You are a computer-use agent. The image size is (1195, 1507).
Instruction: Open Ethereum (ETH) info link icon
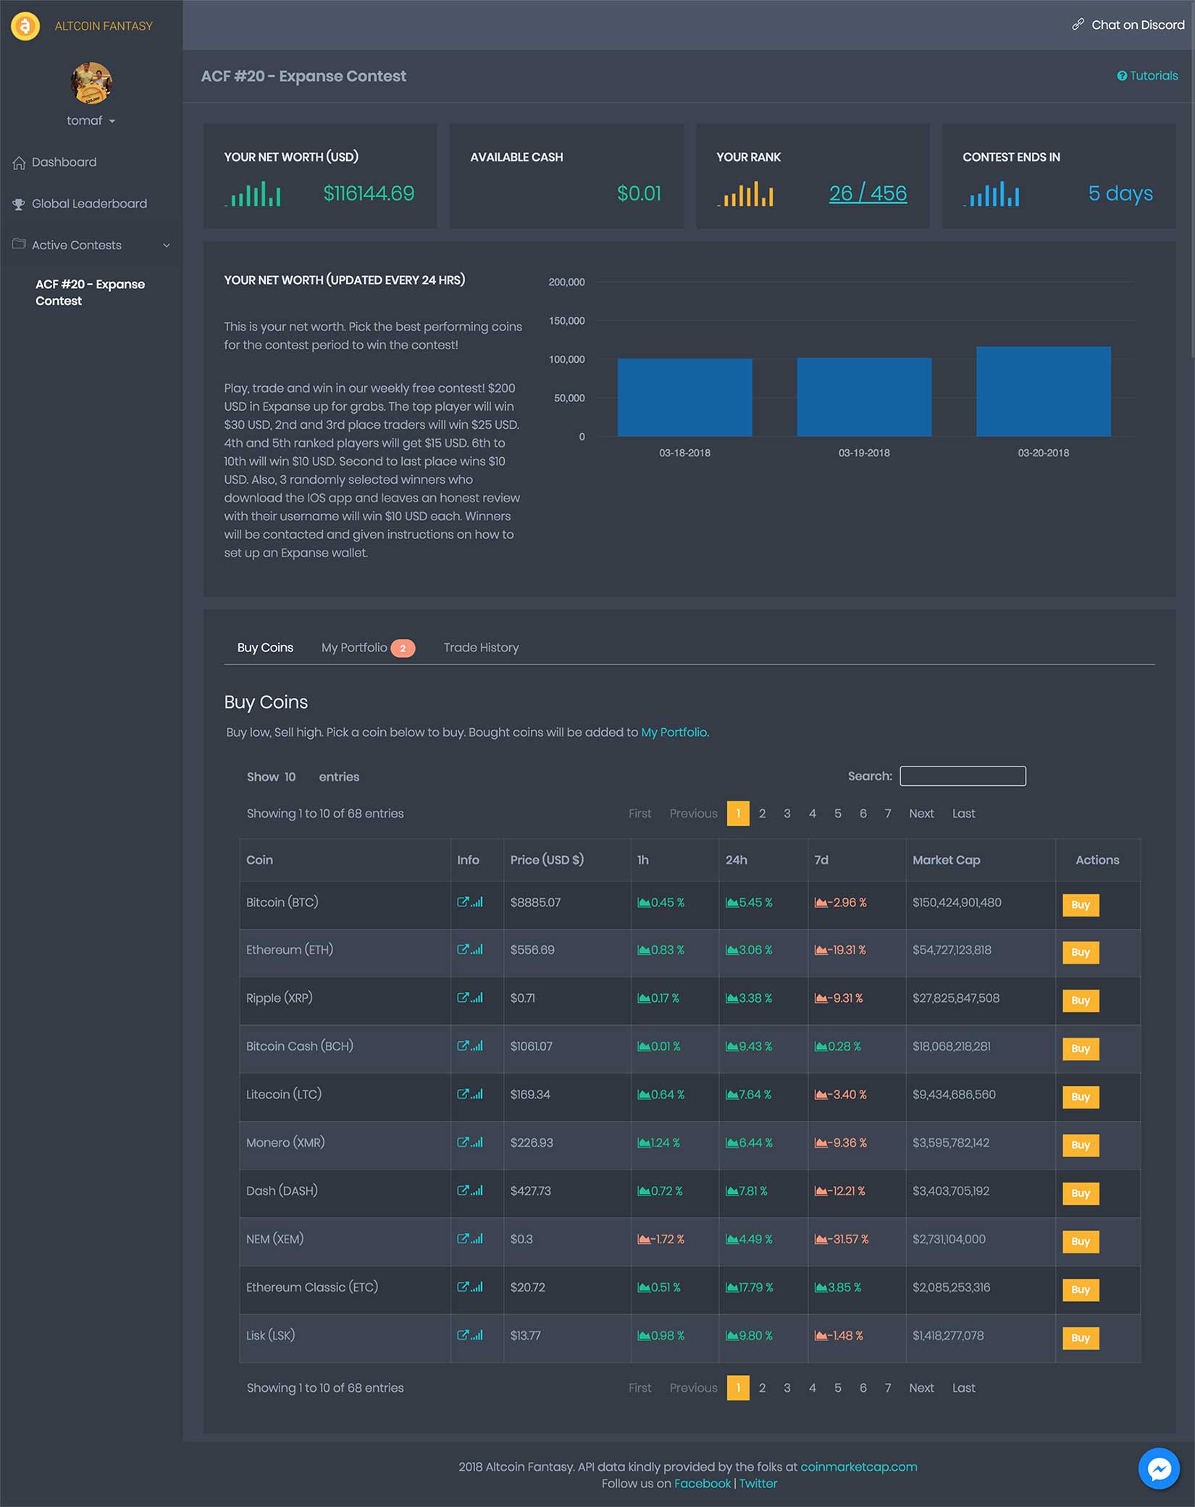tap(463, 950)
